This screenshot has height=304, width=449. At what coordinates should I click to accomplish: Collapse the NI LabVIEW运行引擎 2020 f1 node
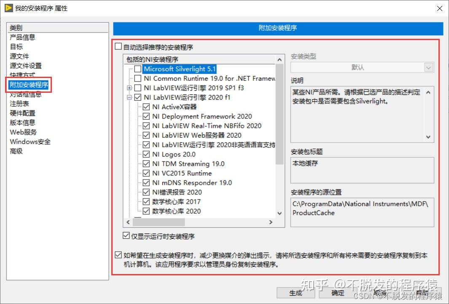click(x=130, y=97)
